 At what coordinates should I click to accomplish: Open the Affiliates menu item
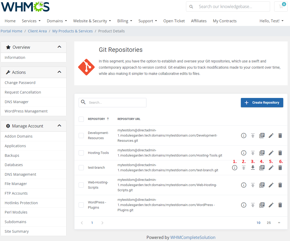(x=199, y=21)
